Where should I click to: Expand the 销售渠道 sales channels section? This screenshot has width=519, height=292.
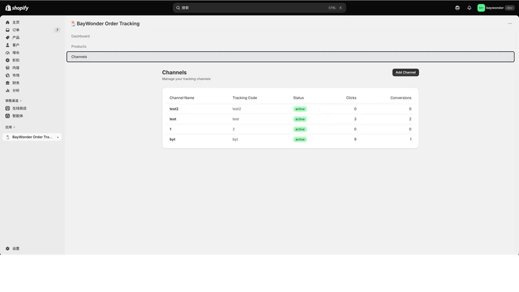coord(13,101)
